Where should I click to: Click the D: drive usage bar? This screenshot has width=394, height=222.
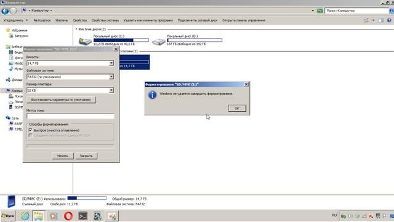pos(195,40)
